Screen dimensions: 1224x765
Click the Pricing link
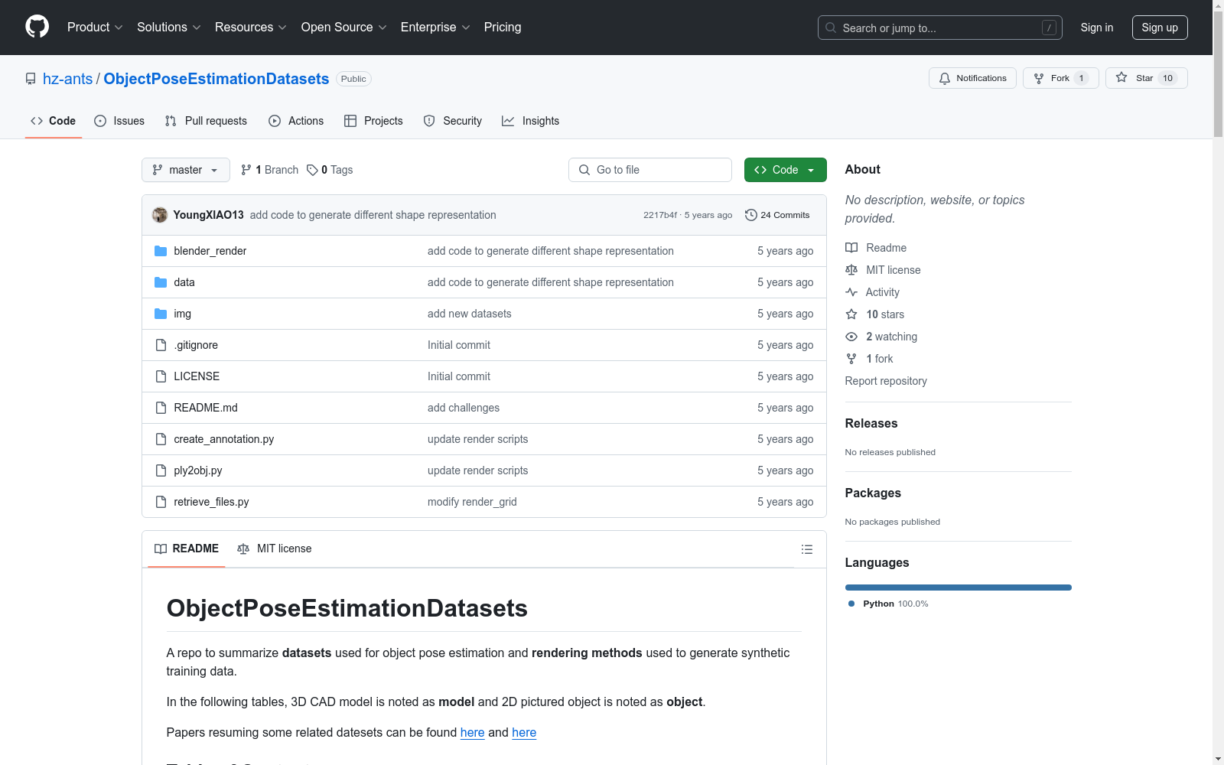(x=503, y=27)
